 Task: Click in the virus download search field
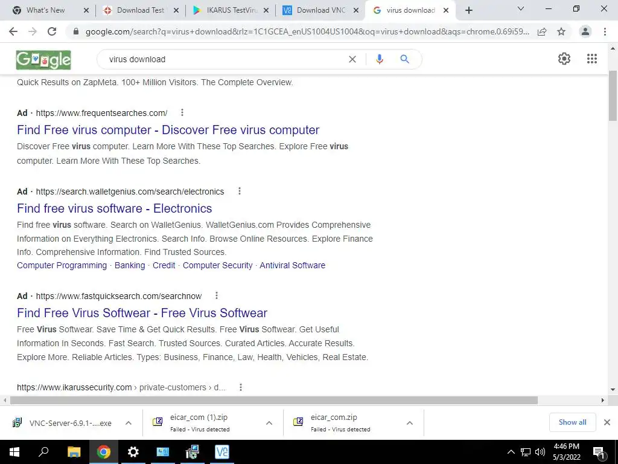[x=225, y=59]
